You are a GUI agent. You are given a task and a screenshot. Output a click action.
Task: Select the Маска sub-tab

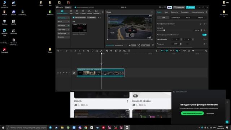click(x=188, y=18)
